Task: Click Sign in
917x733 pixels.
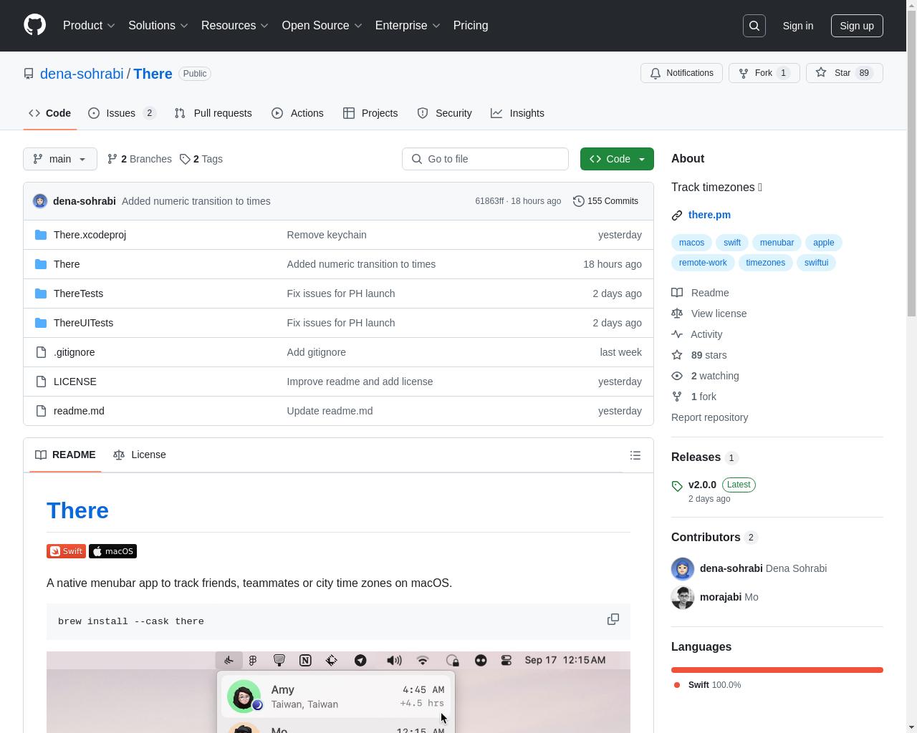Action: (797, 26)
